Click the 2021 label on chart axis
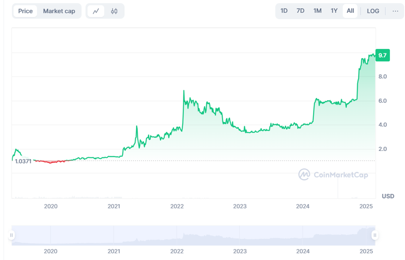405x260 pixels. pyautogui.click(x=114, y=206)
